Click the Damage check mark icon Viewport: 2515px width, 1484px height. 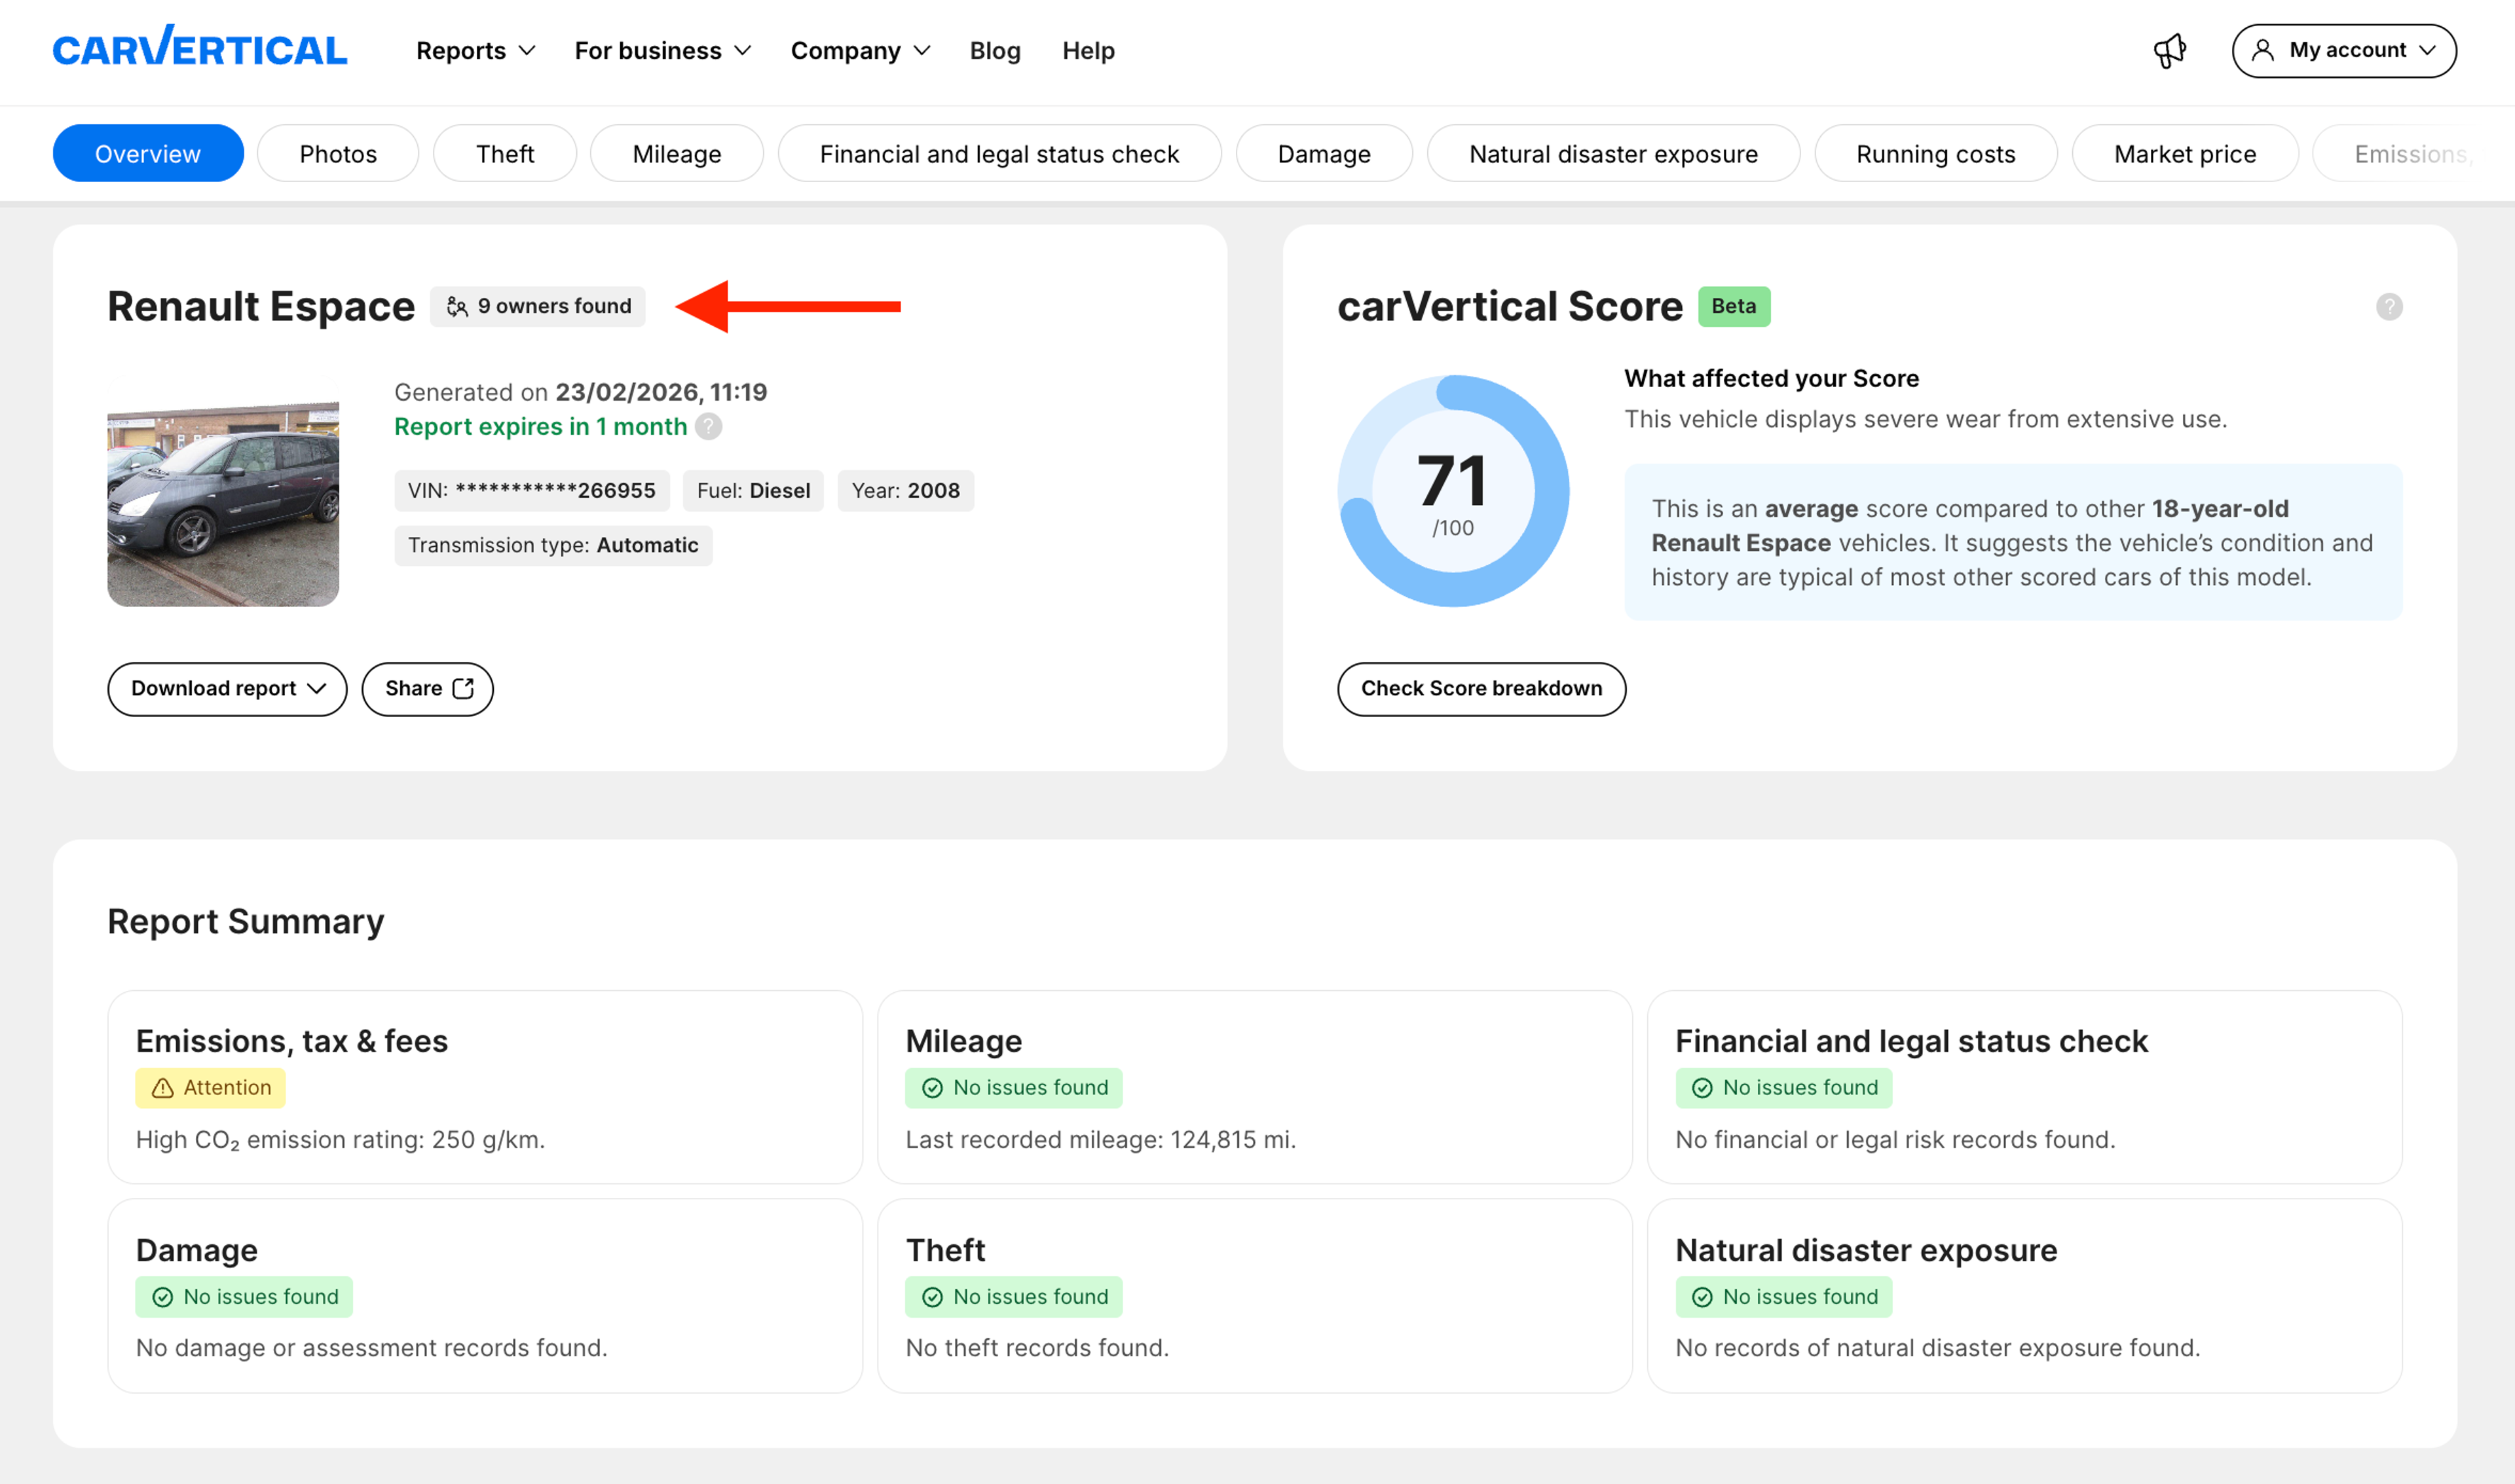point(162,1297)
